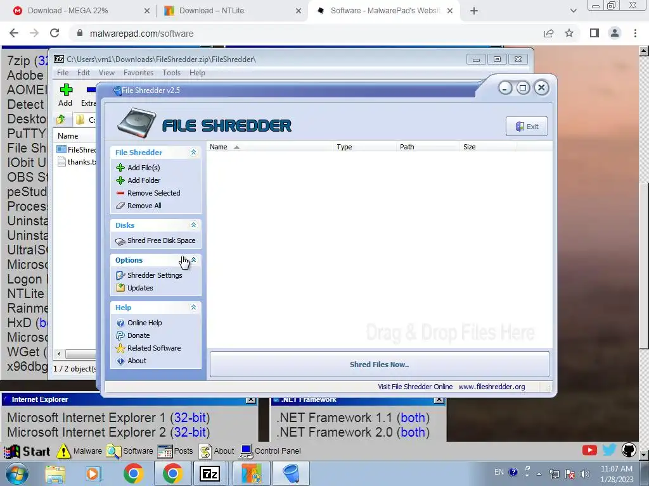Open Posts on website taskbar
Viewport: 649px width, 486px height.
click(176, 451)
